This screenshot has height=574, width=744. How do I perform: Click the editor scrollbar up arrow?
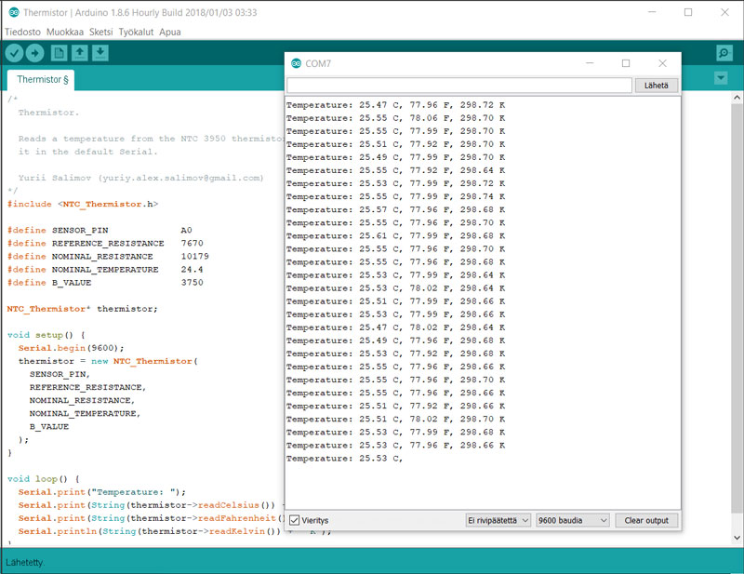click(737, 98)
